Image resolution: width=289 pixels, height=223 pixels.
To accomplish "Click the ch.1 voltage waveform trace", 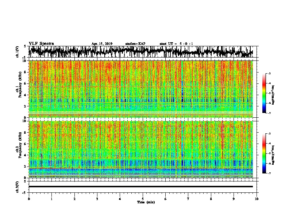I will (141, 52).
